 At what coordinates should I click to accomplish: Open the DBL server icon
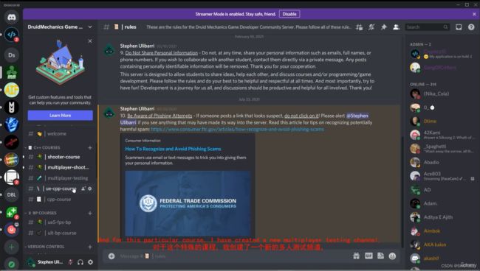[x=12, y=194]
